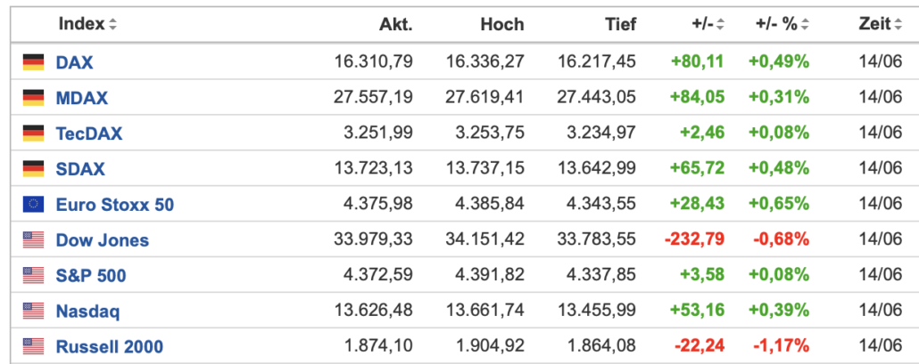Screen dimensions: 919x364
Task: Click the US flag beside Dow Jones
Action: [33, 240]
